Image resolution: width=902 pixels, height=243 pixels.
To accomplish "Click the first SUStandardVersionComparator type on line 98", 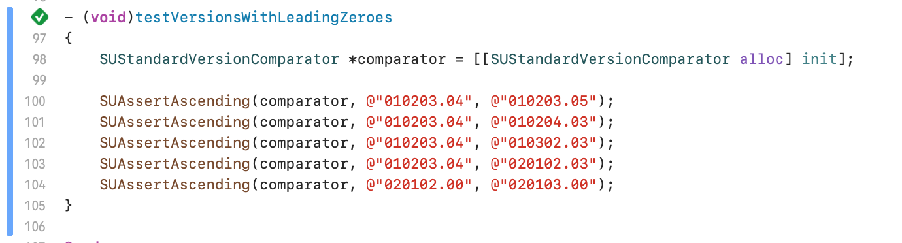I will click(220, 59).
